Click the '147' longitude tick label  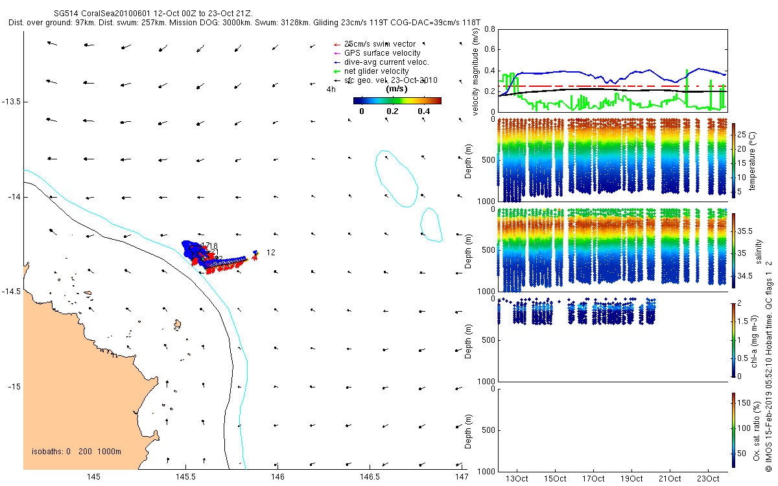pos(461,478)
